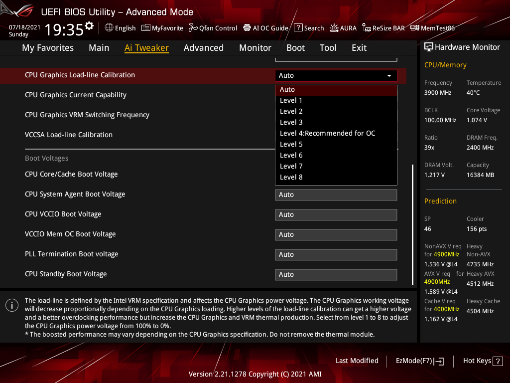Click the MyFavorite icon in the toolbar

tap(145, 28)
